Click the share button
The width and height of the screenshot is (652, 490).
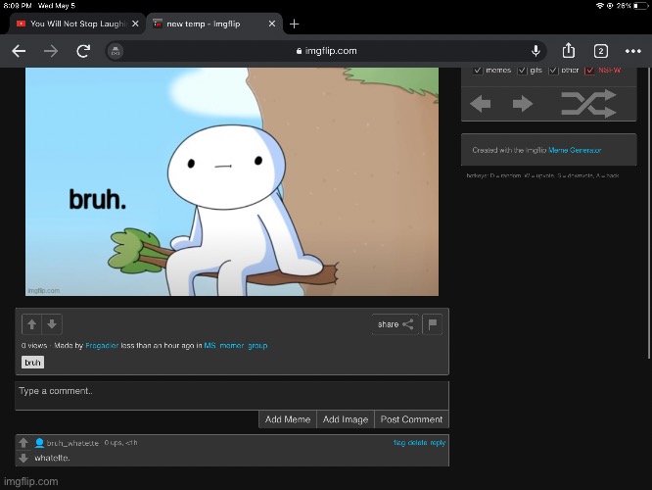point(396,324)
